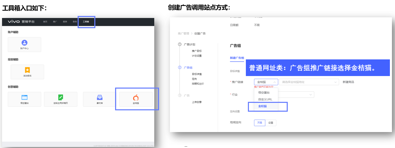395x148 pixels.
Task: Click the 活动报名 star icon
Action: click(27, 70)
